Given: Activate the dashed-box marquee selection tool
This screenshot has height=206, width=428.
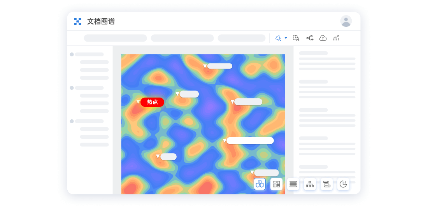Looking at the screenshot, I should (x=296, y=38).
